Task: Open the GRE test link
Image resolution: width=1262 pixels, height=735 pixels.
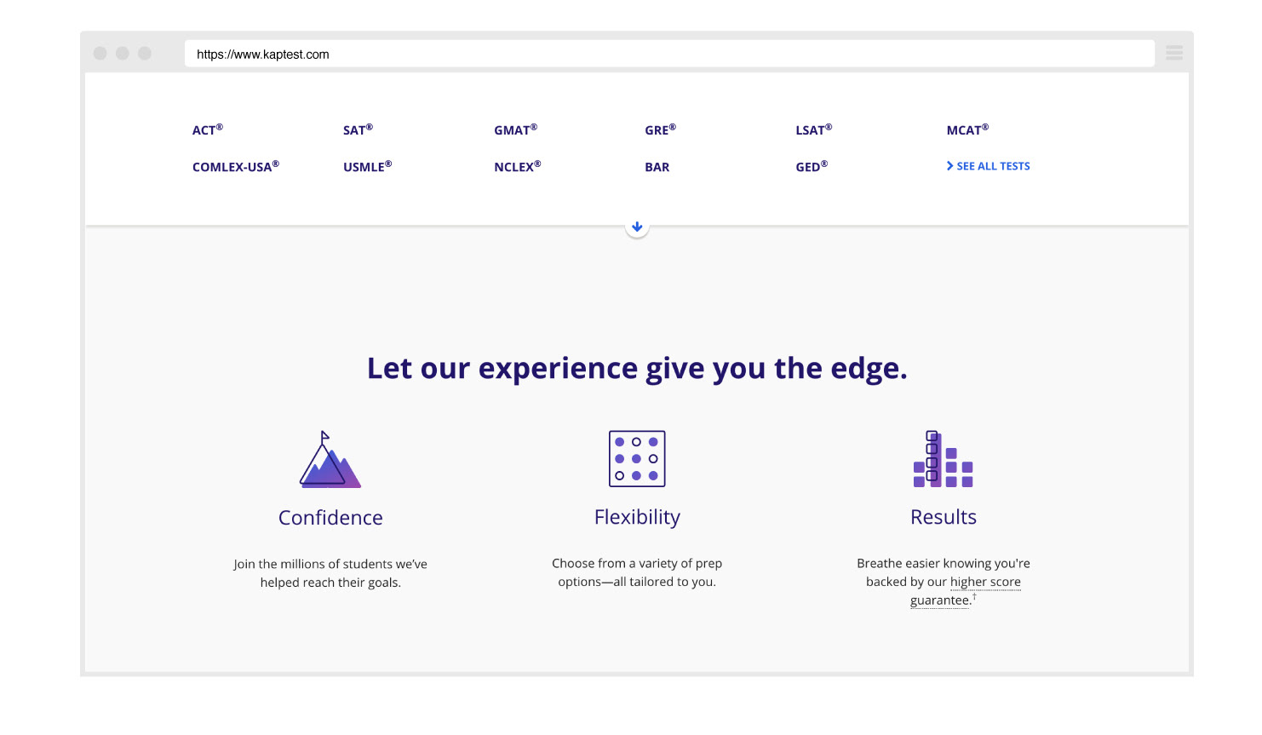Action: click(x=660, y=129)
